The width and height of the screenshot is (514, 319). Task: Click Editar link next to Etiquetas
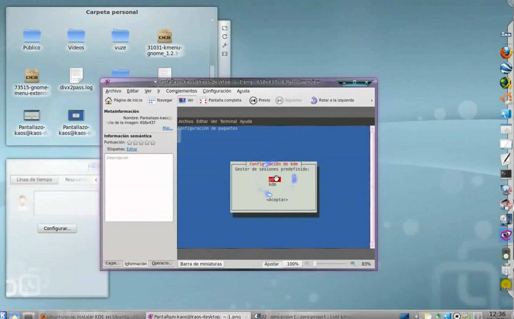pyautogui.click(x=132, y=149)
